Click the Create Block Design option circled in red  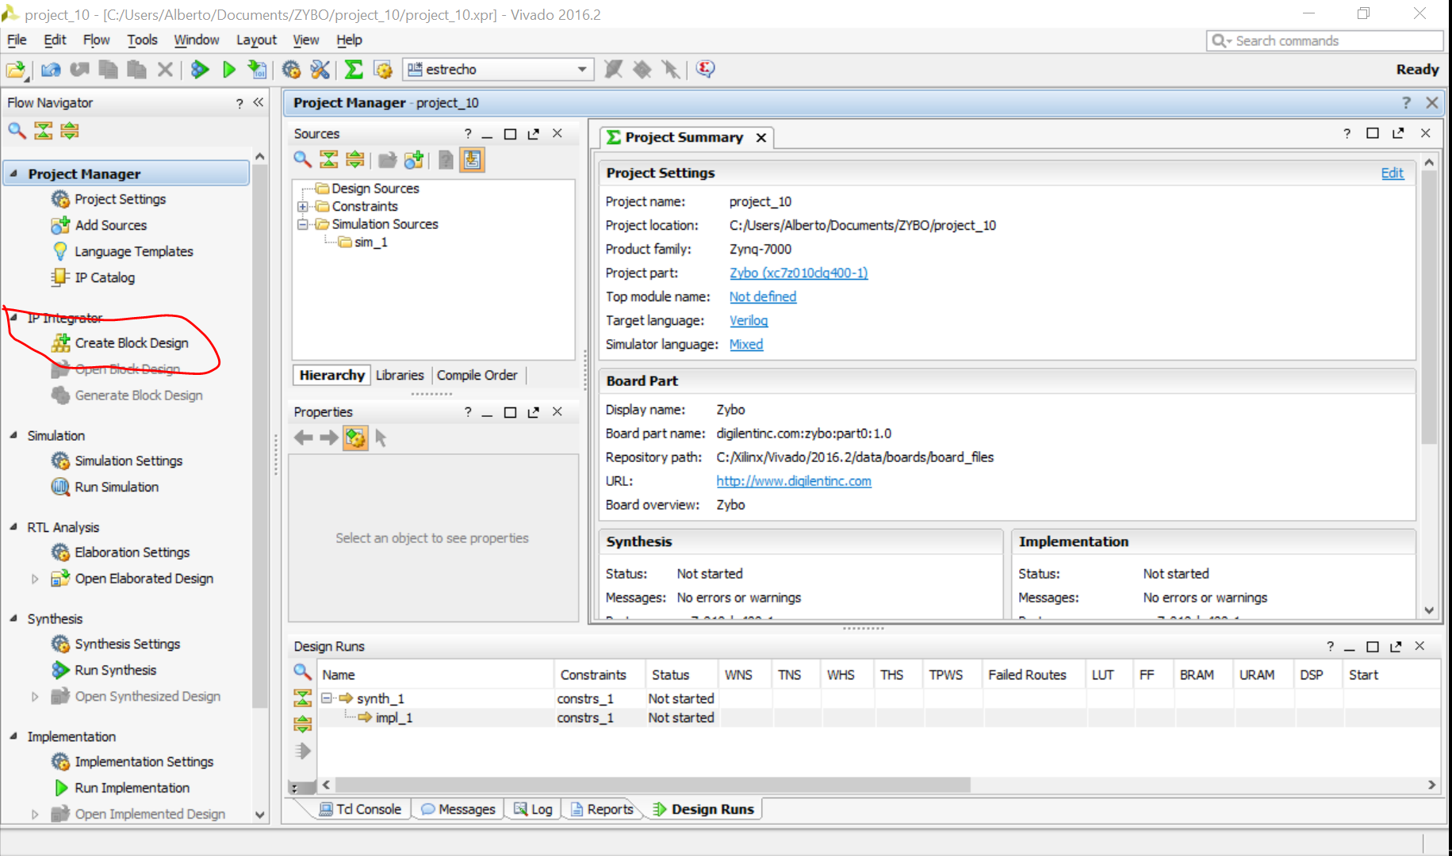(131, 342)
